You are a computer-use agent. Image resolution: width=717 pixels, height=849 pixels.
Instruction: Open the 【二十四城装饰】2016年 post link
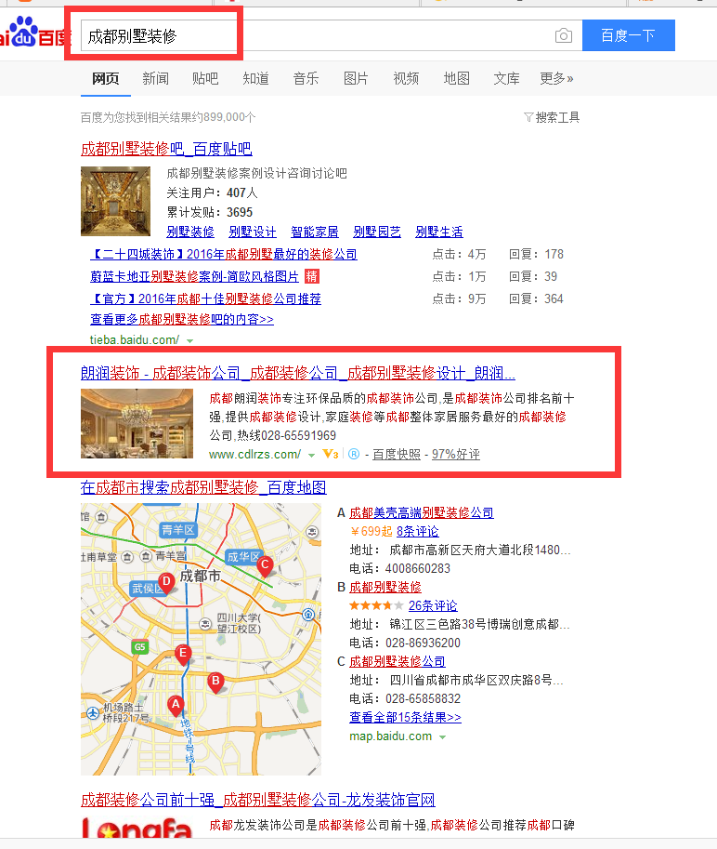(x=223, y=254)
